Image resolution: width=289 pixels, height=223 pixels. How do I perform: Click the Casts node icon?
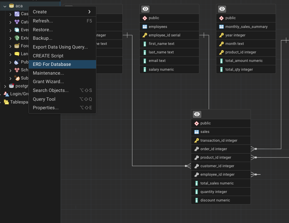click(x=17, y=14)
